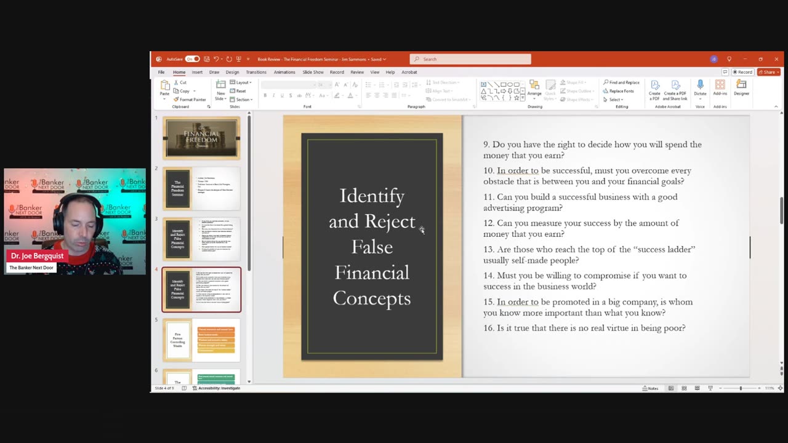The image size is (788, 443).
Task: Click the Redo icon in title bar
Action: click(x=229, y=59)
